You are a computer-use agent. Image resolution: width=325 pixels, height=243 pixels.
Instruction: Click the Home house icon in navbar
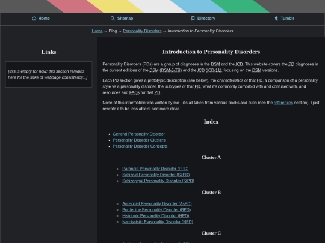point(34,19)
